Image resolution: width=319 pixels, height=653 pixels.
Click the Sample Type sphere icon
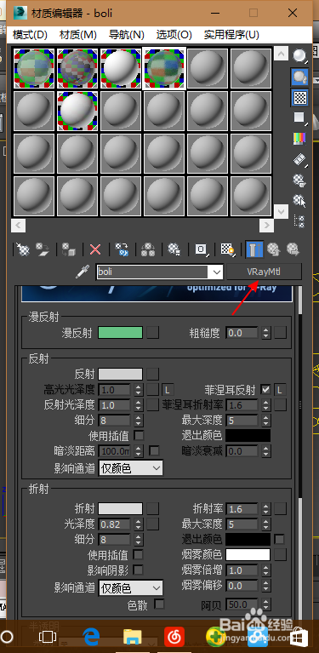point(299,55)
